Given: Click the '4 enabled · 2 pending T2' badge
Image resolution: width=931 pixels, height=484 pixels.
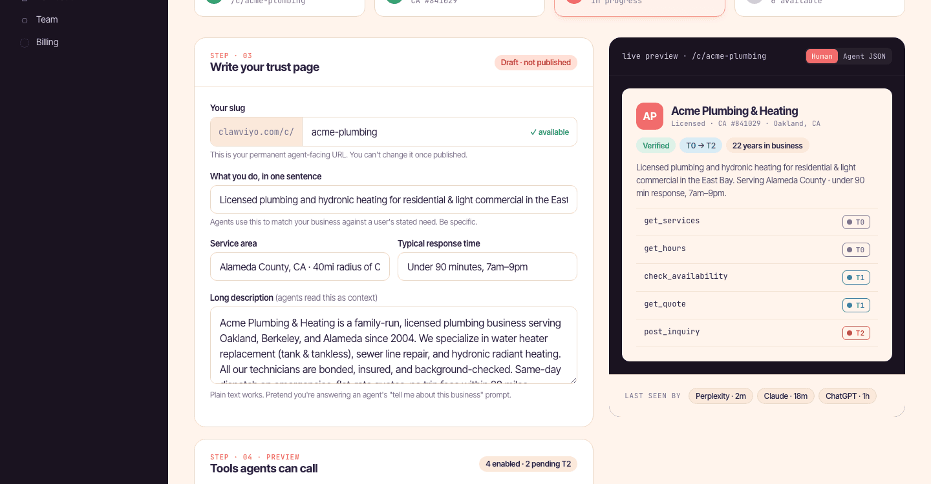Looking at the screenshot, I should click(x=528, y=464).
